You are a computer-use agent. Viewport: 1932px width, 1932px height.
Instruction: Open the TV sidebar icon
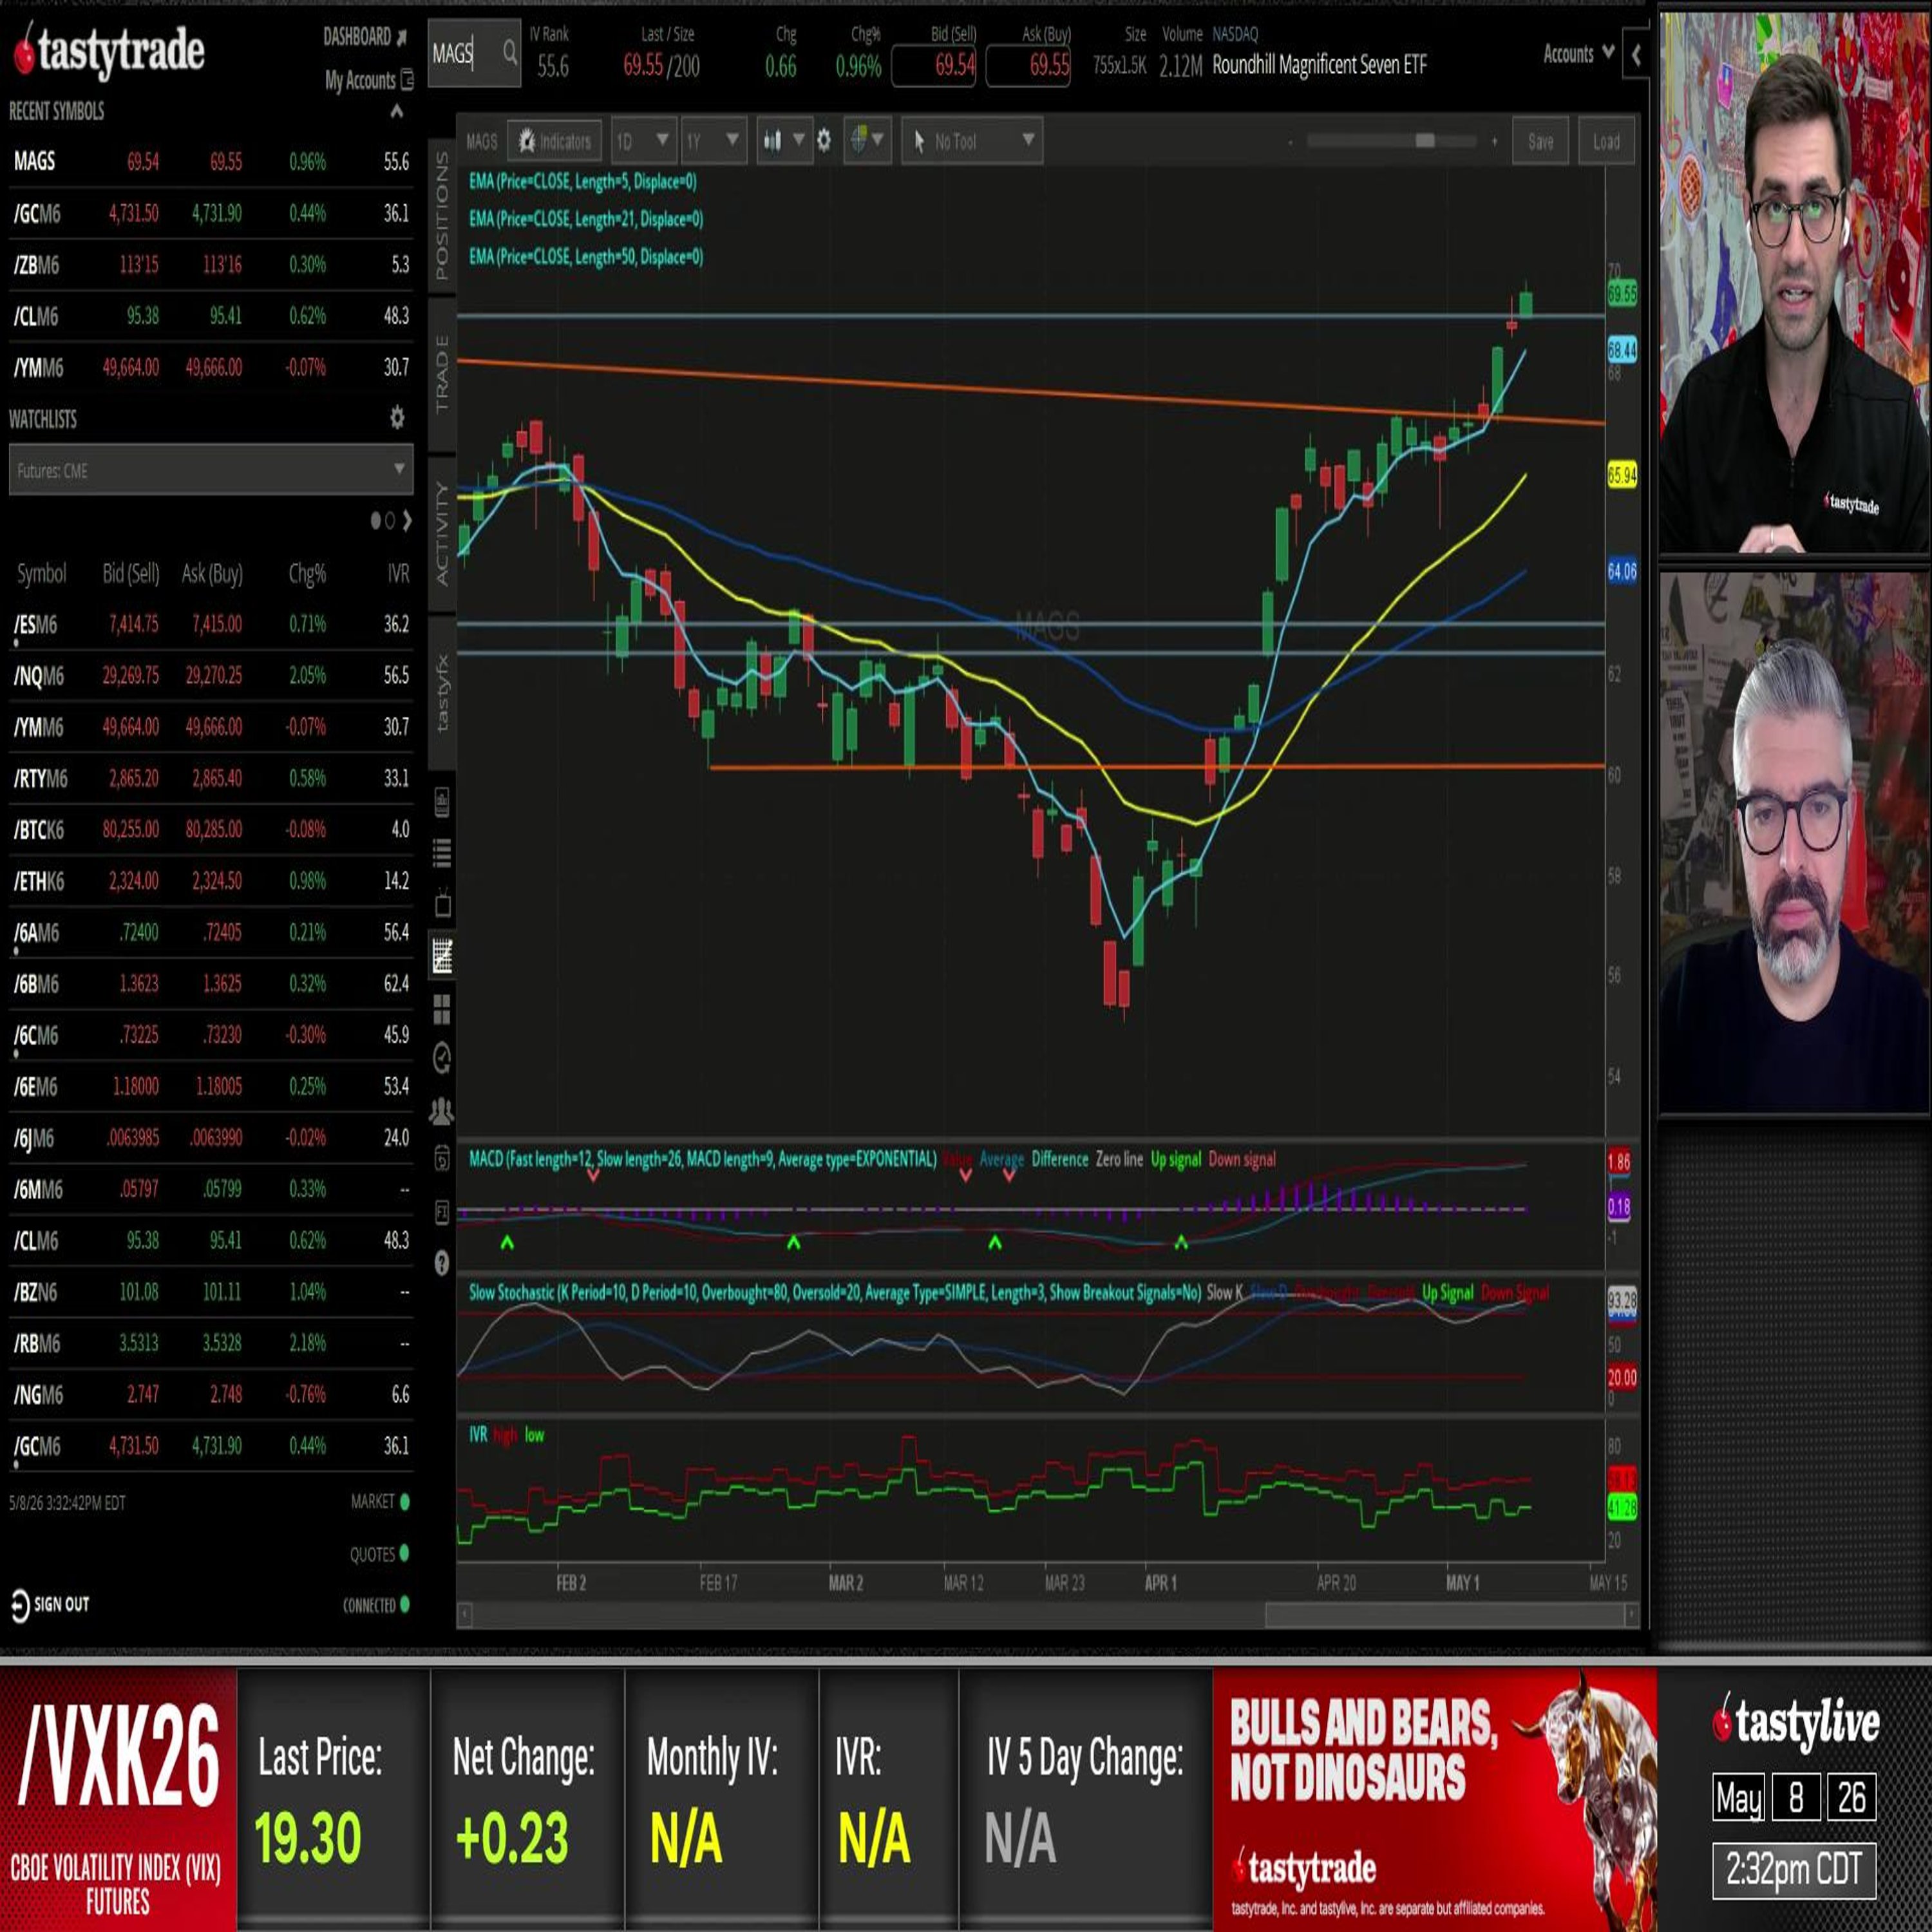pos(443,904)
